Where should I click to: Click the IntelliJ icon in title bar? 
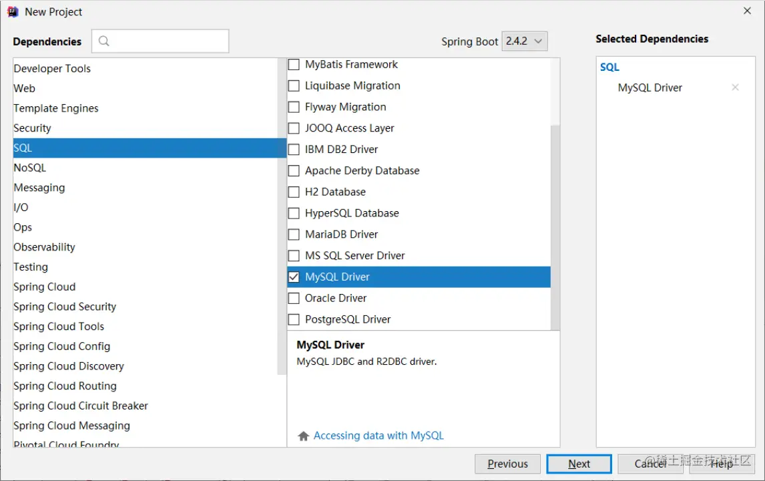tap(13, 12)
